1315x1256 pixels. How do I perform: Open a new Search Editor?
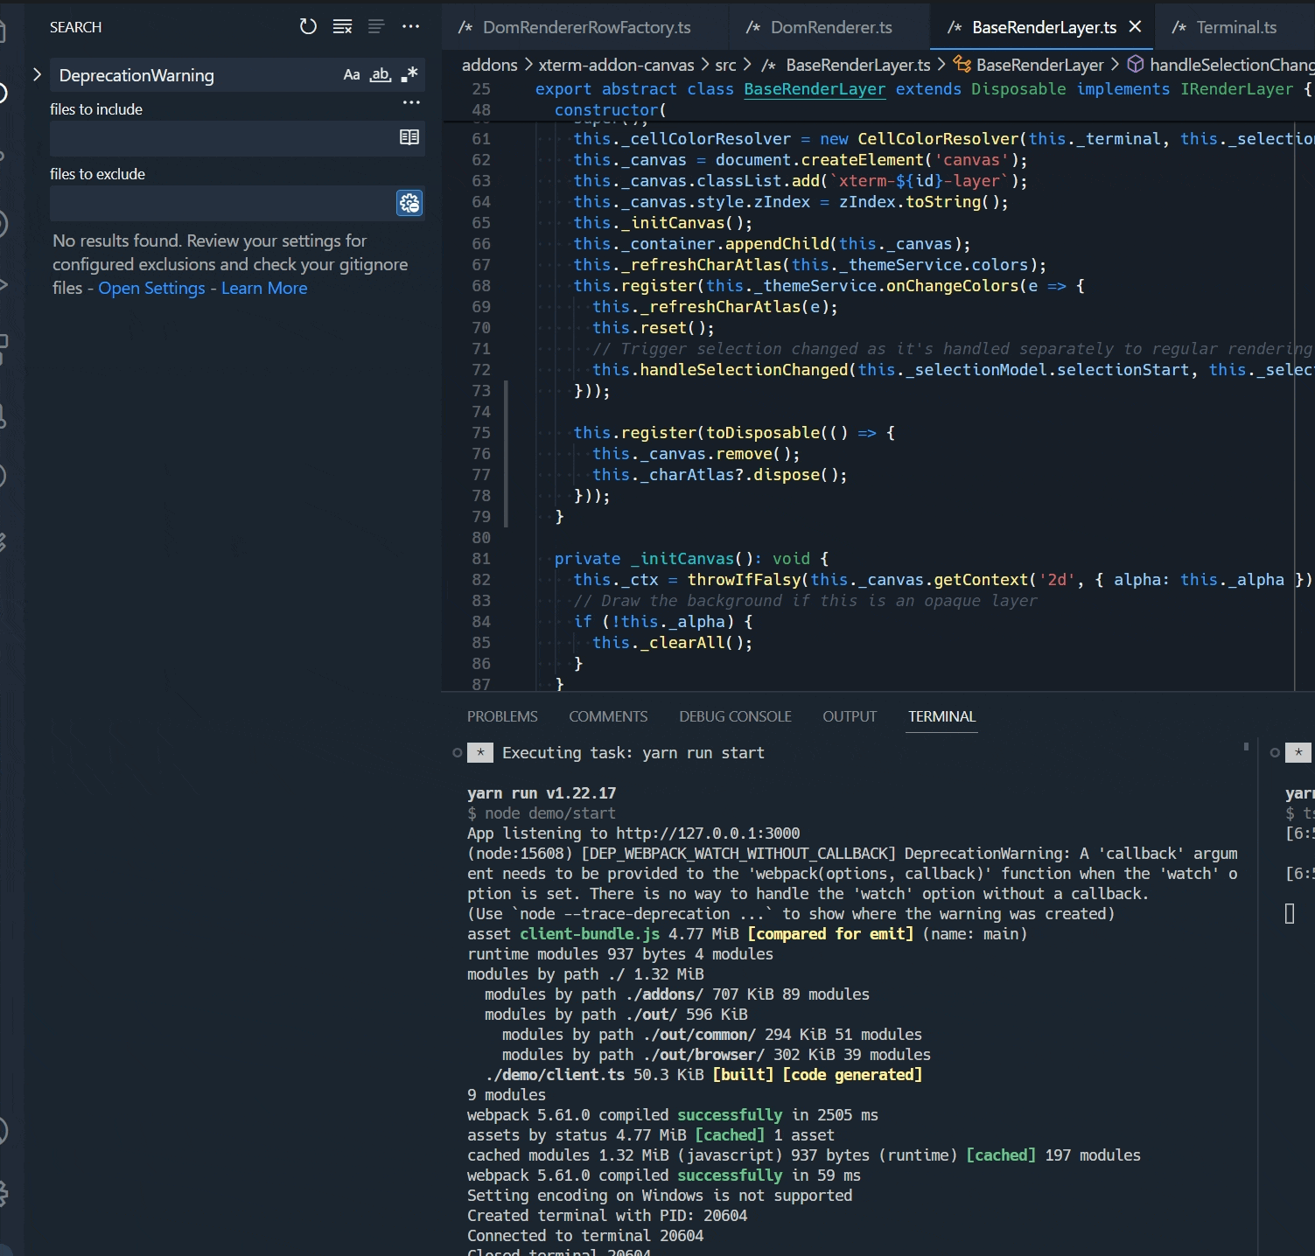pos(409,138)
